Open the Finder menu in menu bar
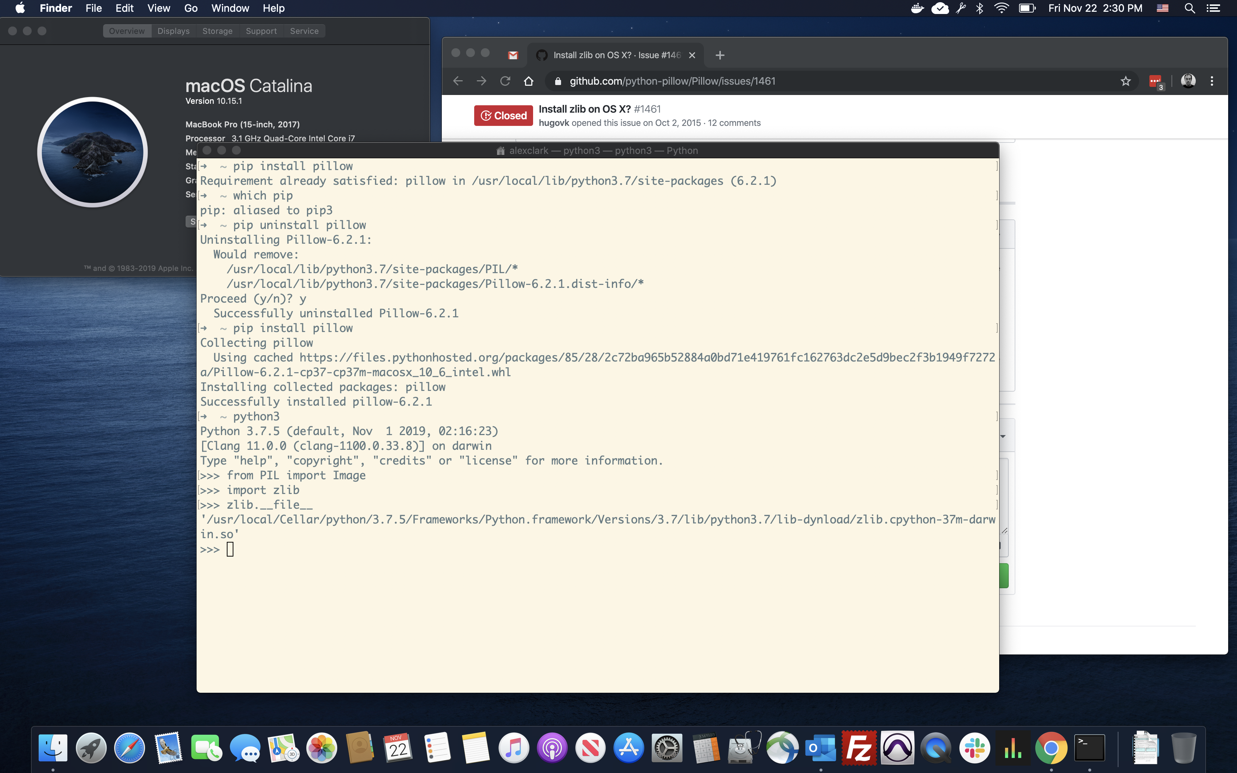 pyautogui.click(x=56, y=8)
